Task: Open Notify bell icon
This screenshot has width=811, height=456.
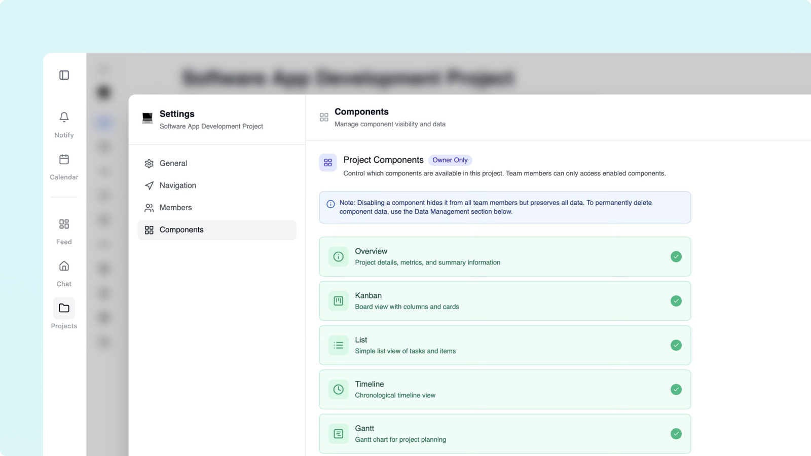Action: tap(64, 117)
